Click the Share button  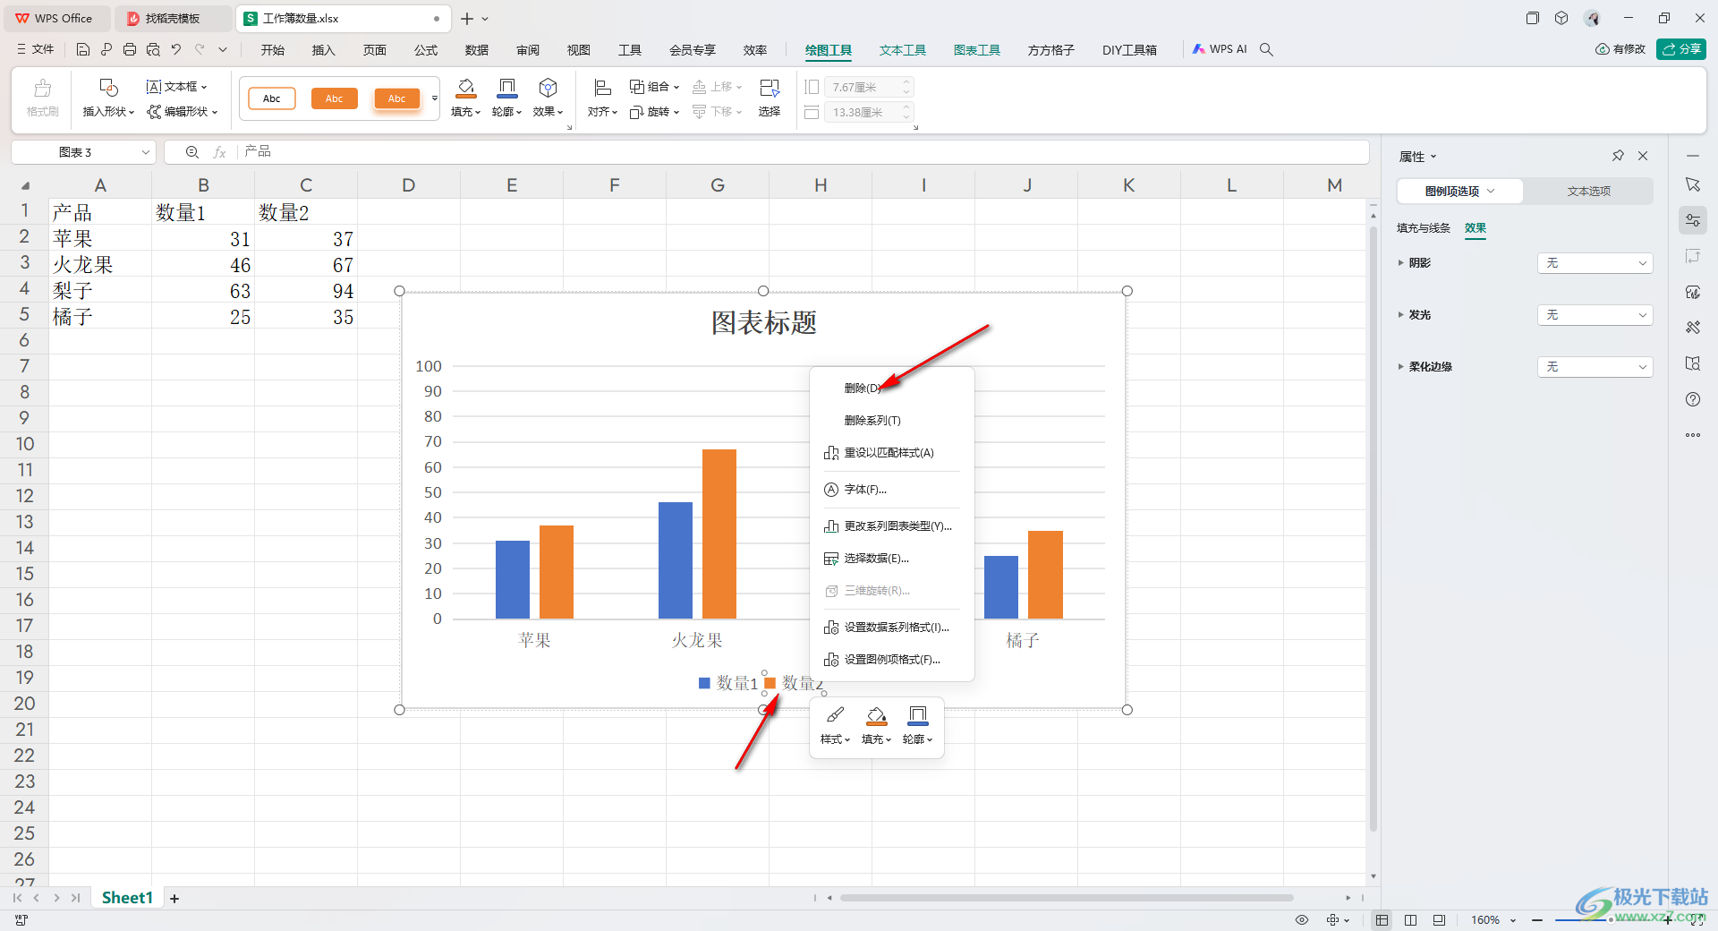(x=1681, y=49)
